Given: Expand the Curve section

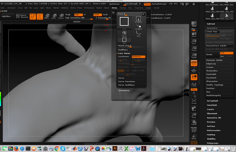Looking at the screenshot, I should pos(121,78).
